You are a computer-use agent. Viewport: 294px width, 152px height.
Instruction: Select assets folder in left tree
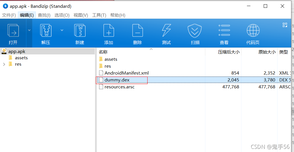[x=21, y=58]
